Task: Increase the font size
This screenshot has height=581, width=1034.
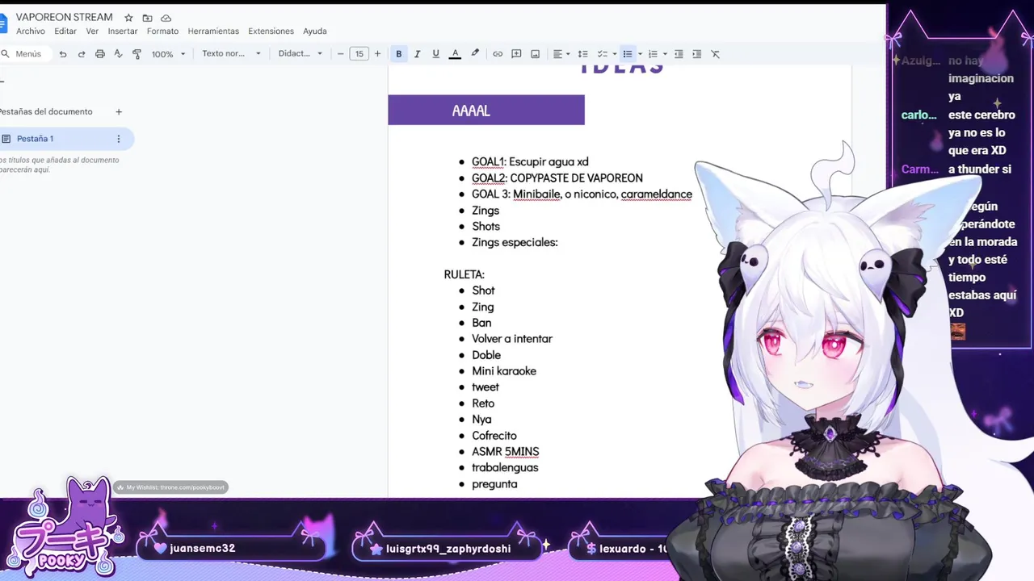Action: (377, 54)
